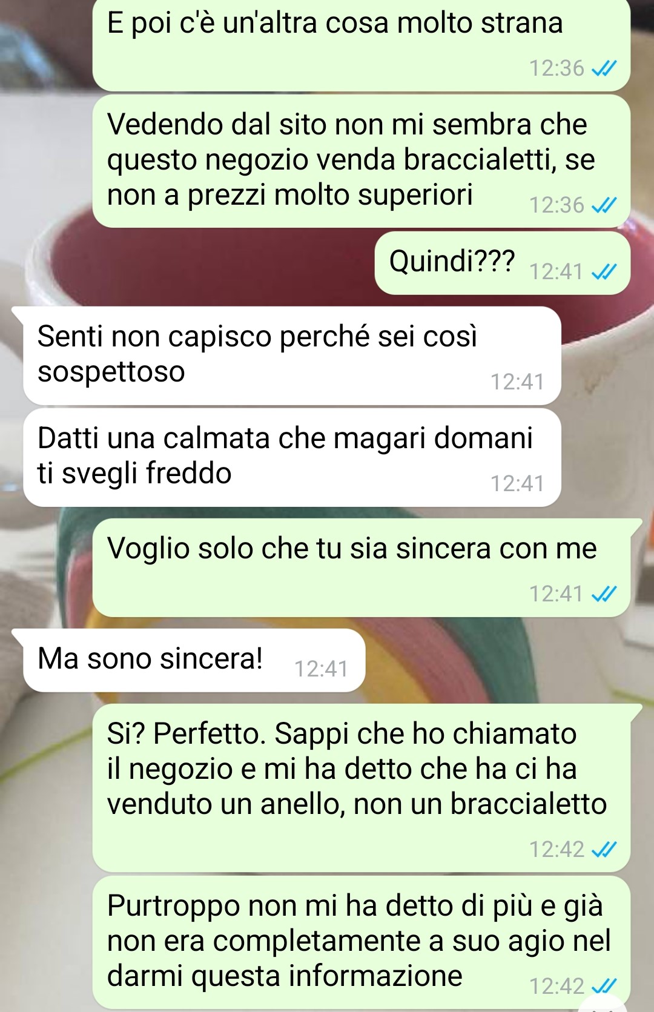Tap the 12:41 timestamp on 'Ma sono sincera!'
Screen dimensions: 654x1012
coord(321,669)
